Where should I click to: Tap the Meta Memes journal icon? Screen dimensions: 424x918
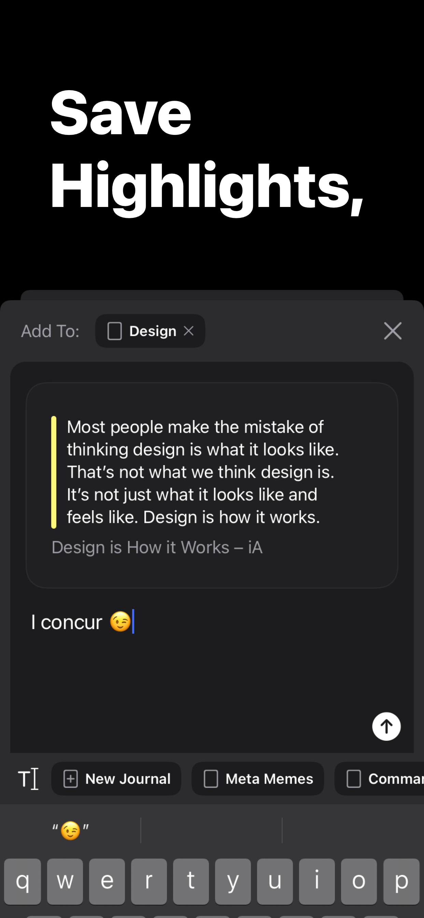211,779
